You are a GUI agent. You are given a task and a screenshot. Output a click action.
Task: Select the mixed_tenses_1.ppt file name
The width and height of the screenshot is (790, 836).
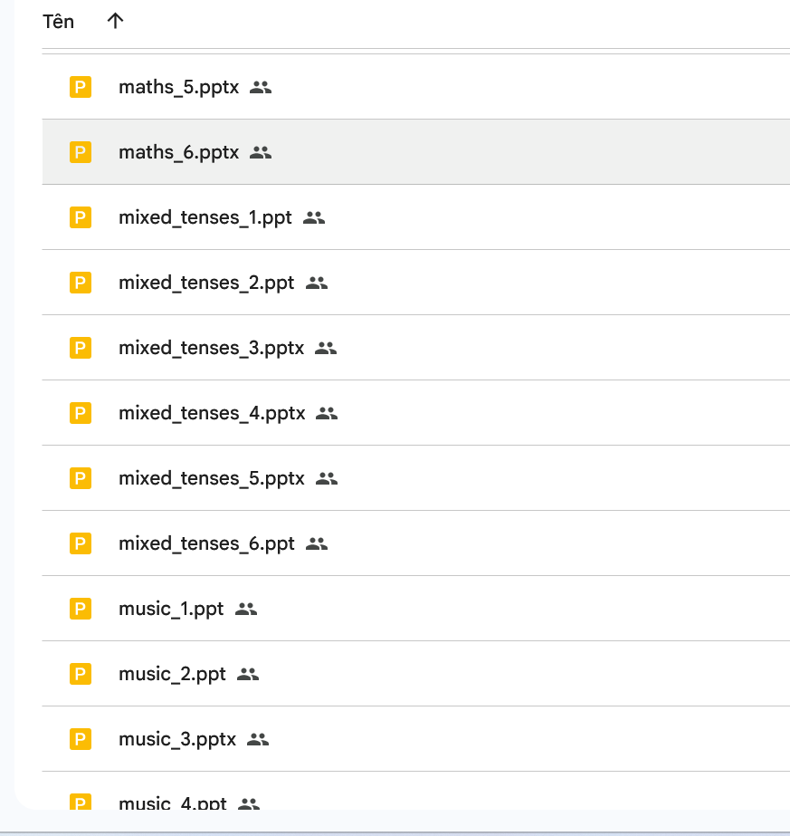point(205,217)
